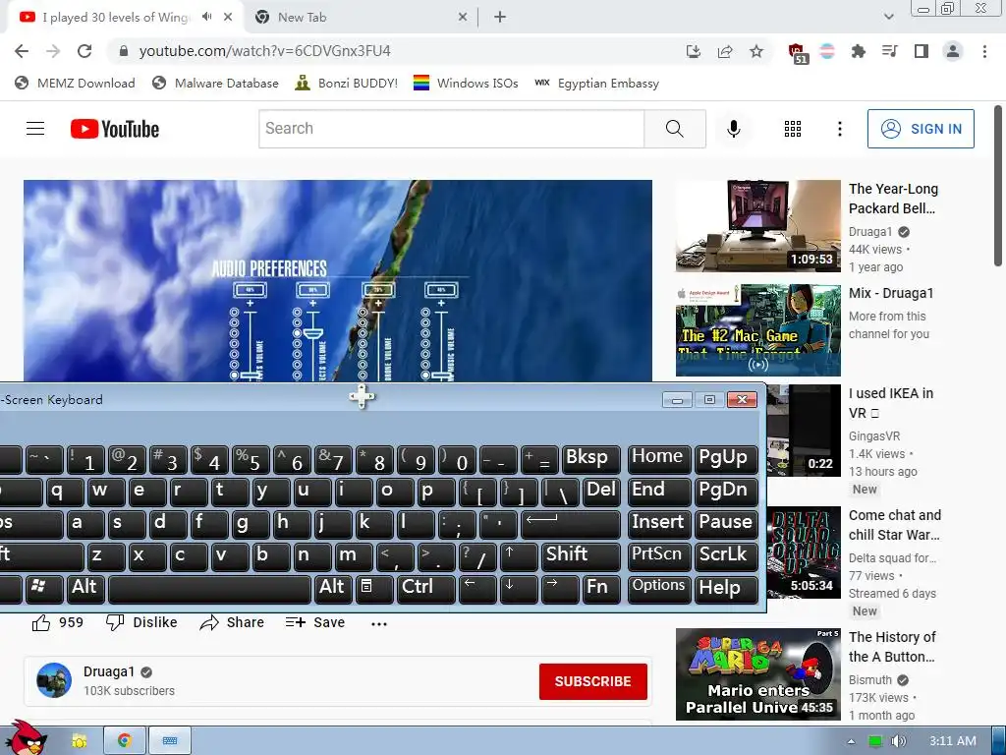
Task: Open the Chrome three-dot menu
Action: point(984,51)
